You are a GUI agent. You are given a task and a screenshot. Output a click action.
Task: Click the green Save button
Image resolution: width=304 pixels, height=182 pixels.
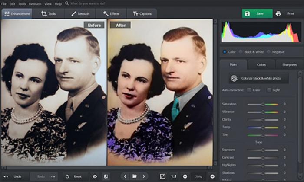tap(257, 13)
